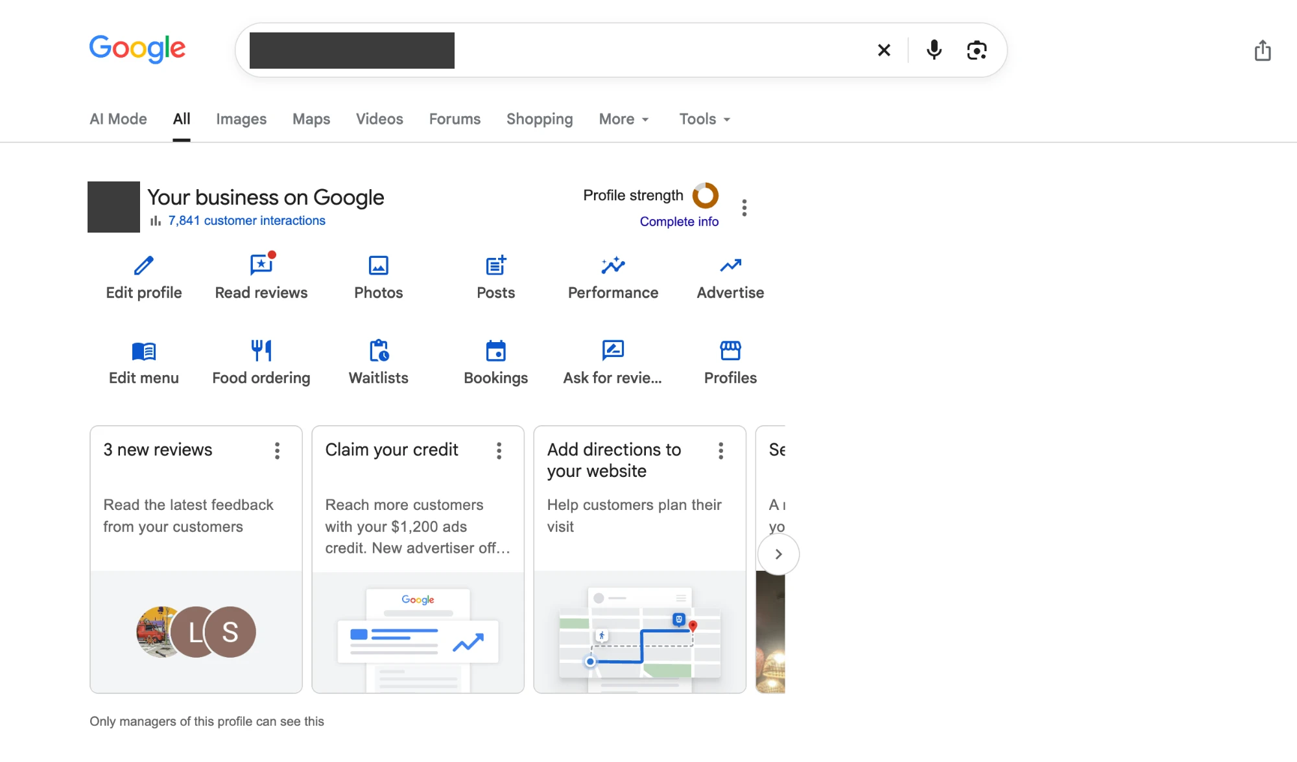Open the Claim your credit card

(x=418, y=559)
